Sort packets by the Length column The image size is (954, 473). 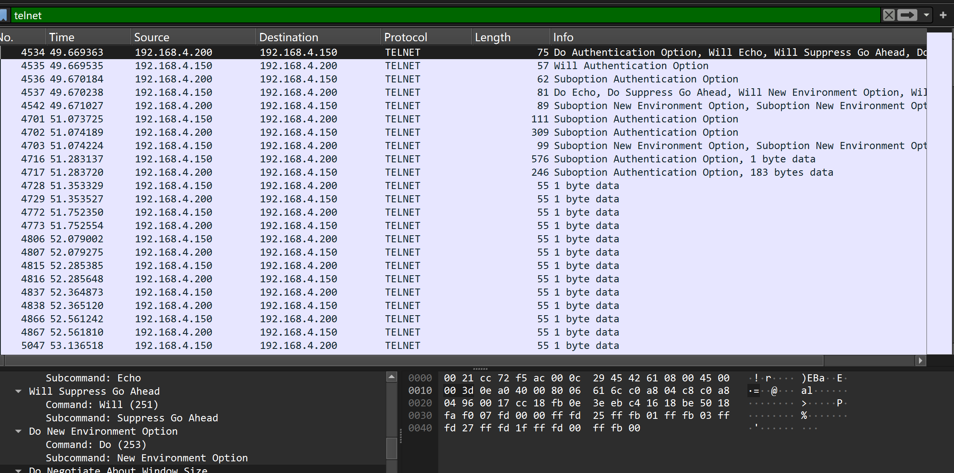click(x=493, y=37)
